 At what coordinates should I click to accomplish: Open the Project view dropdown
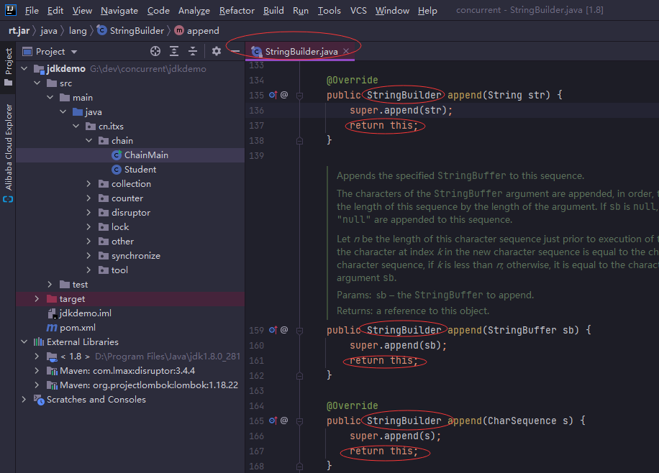pos(74,52)
